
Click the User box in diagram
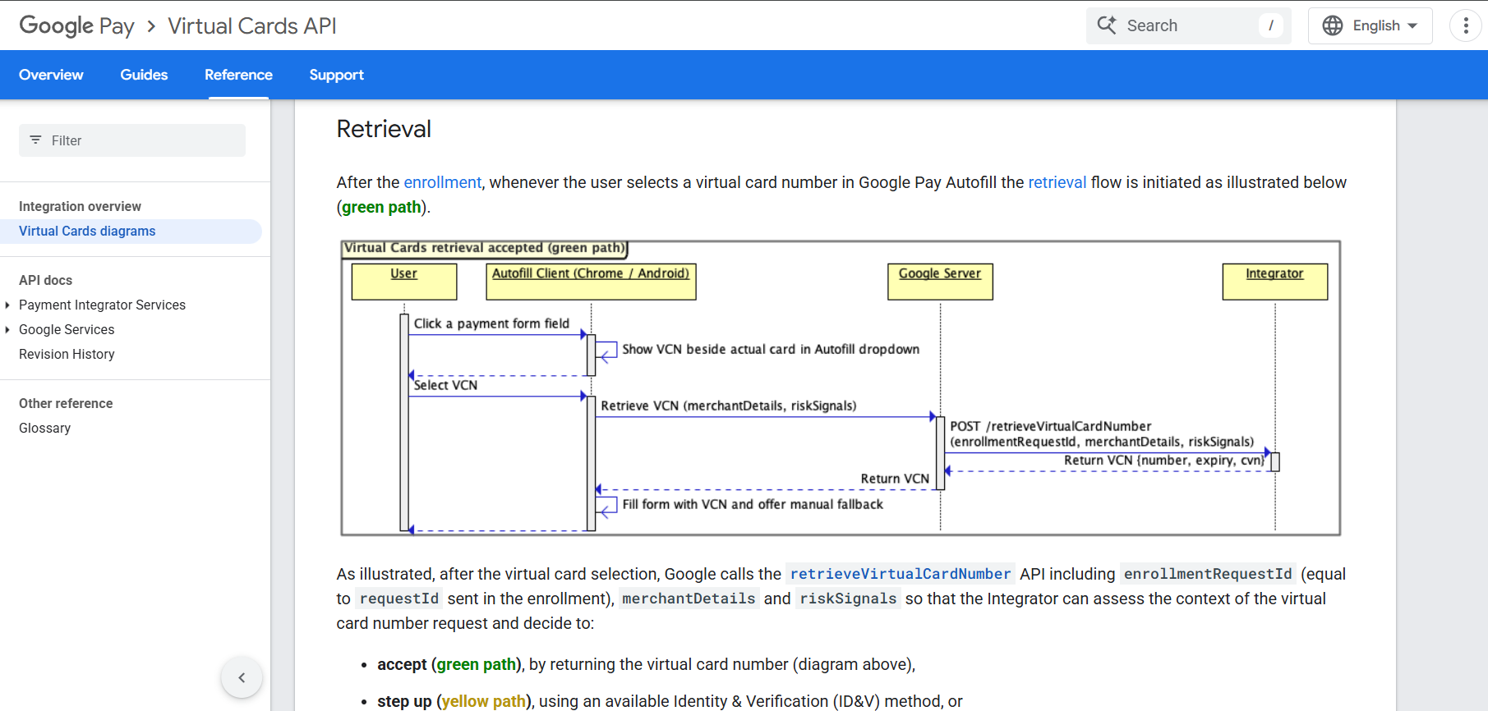pyautogui.click(x=403, y=282)
